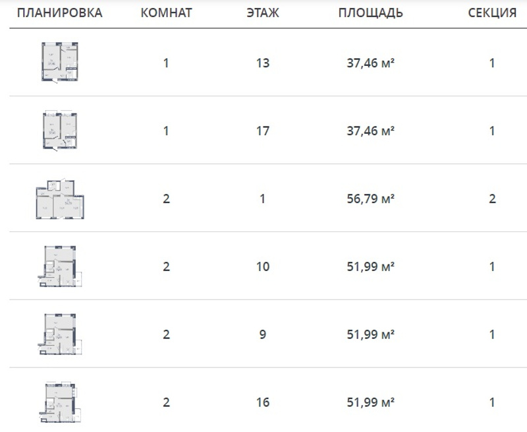Select the 51,99 м² area on floor 16

[370, 402]
